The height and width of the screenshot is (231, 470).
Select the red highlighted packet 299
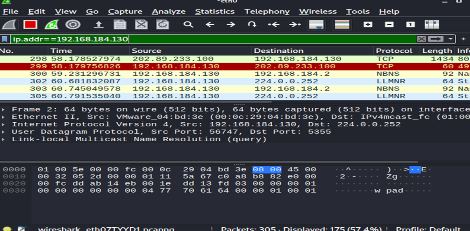pyautogui.click(x=235, y=66)
